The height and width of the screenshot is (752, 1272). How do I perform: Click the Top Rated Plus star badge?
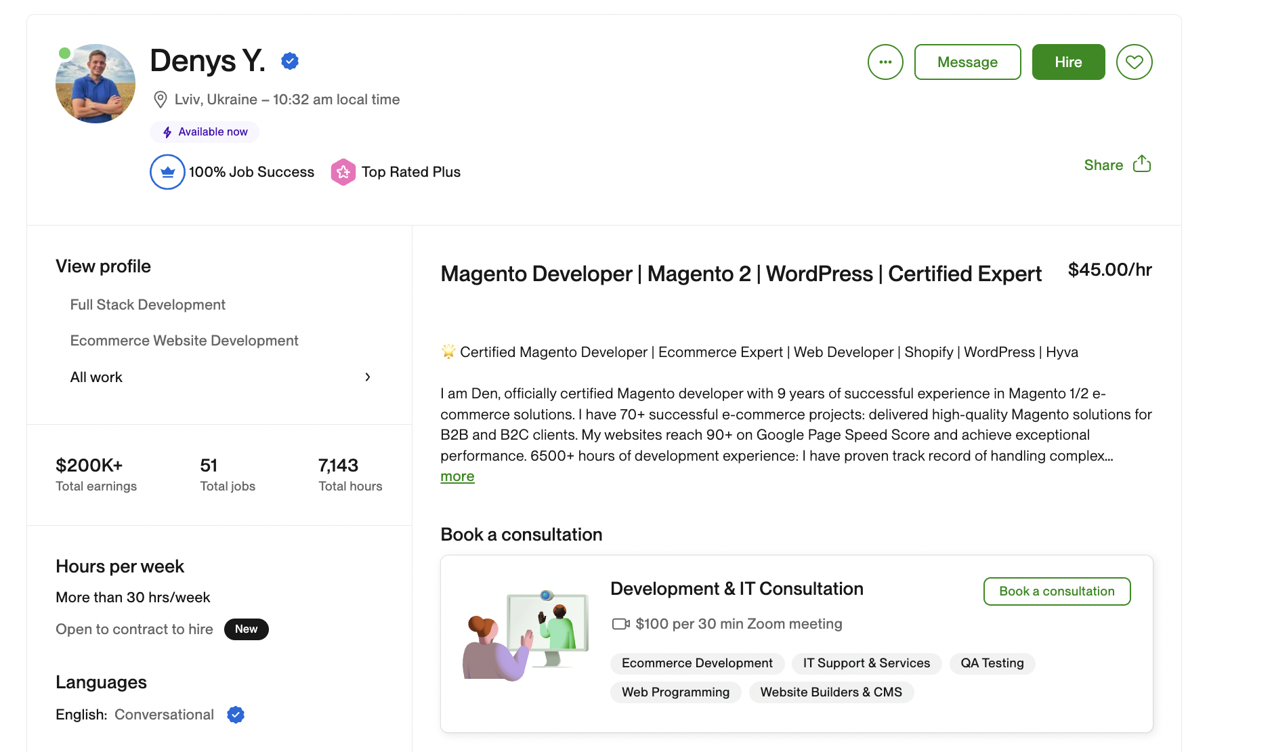[343, 172]
